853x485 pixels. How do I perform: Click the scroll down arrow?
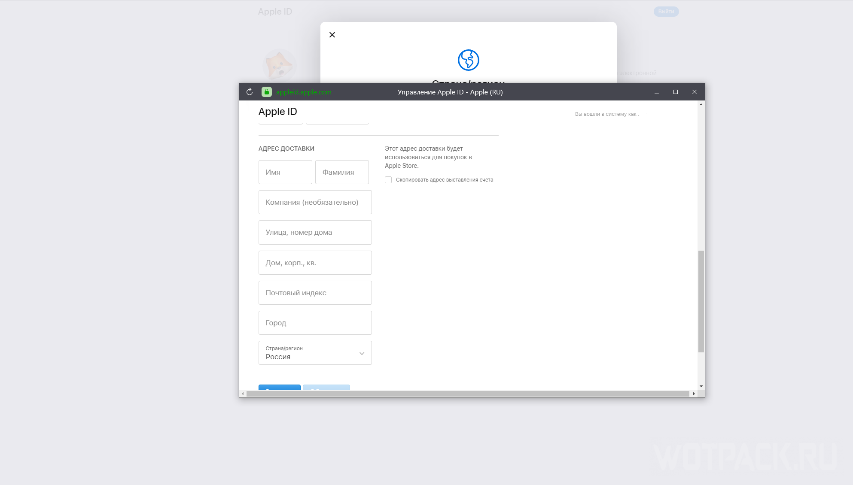click(x=701, y=386)
